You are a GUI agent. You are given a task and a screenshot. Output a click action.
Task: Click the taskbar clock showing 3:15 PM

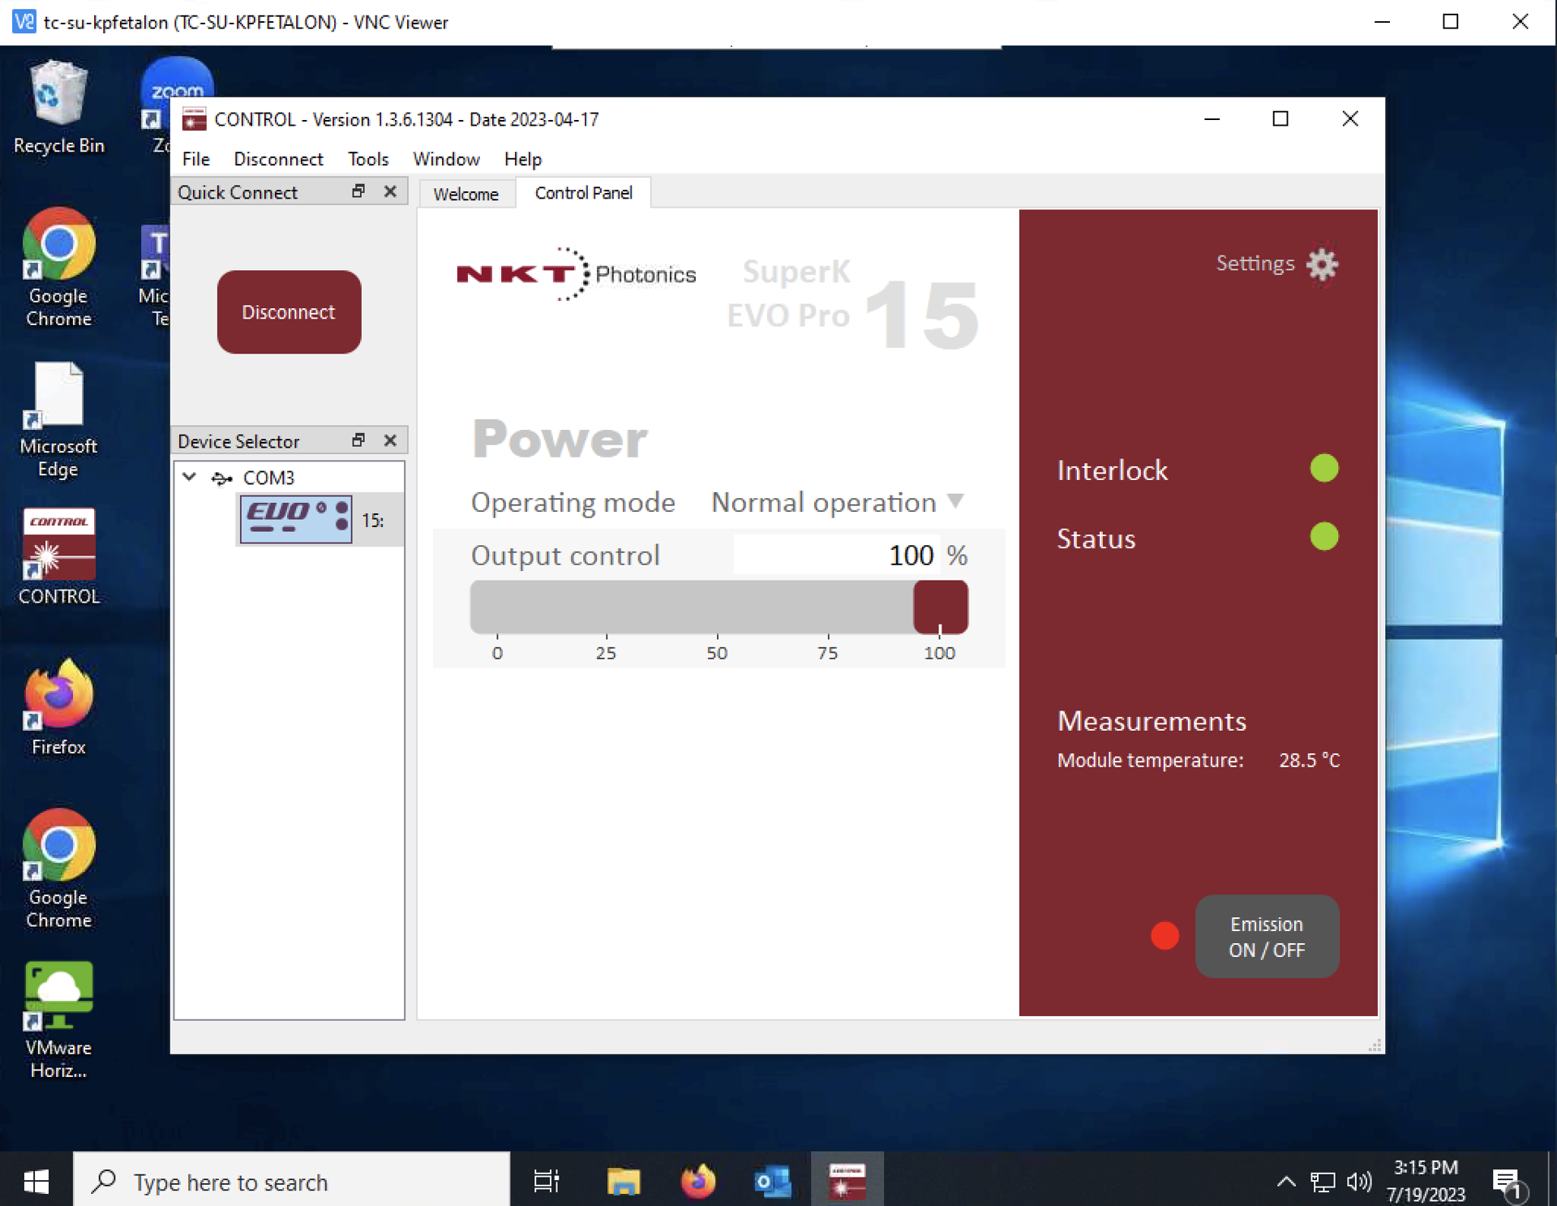pyautogui.click(x=1426, y=1181)
